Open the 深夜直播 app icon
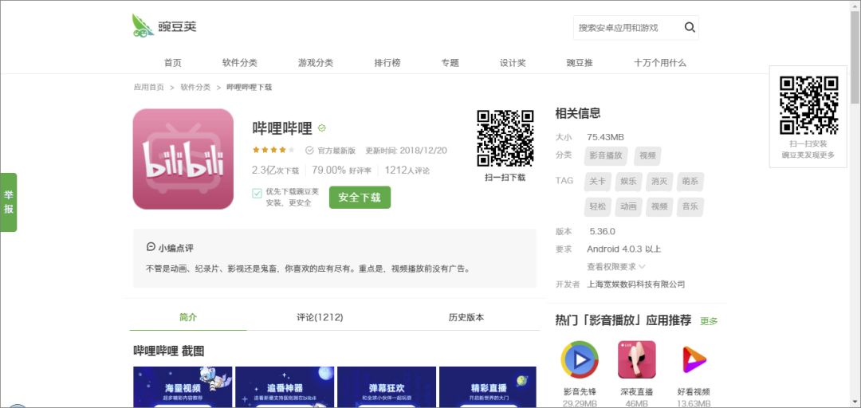The image size is (861, 408). (x=637, y=359)
